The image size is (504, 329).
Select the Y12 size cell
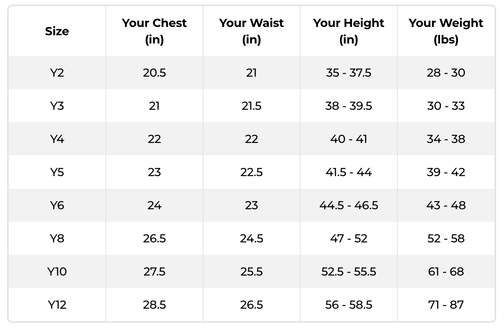(57, 305)
